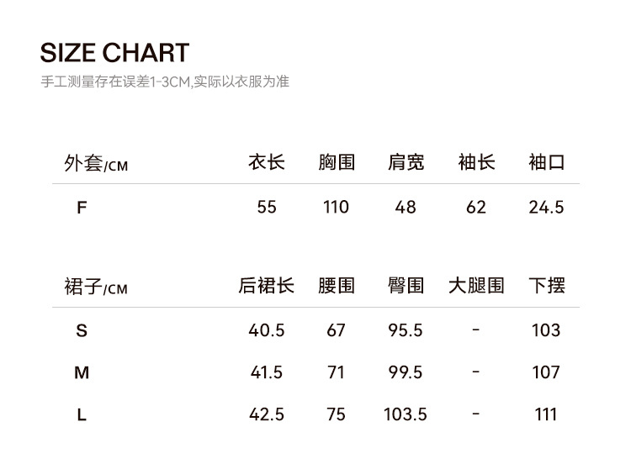This screenshot has width=631, height=464.
Task: Click the 裙子/CM table heading
Action: point(96,287)
